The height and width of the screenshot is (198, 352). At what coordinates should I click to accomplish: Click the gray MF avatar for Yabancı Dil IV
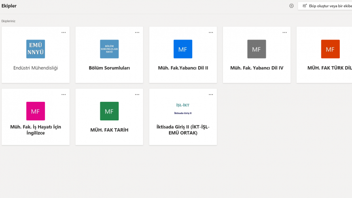[x=257, y=49]
